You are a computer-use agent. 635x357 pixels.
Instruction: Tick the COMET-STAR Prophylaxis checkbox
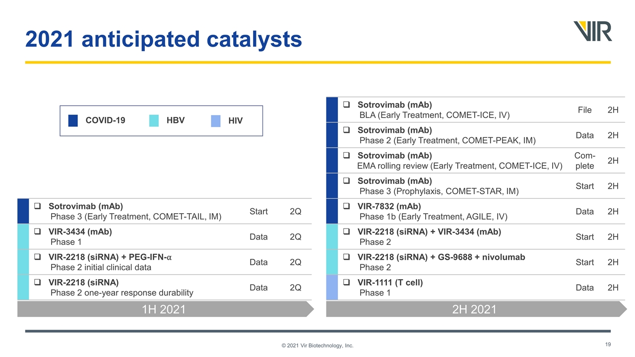tap(347, 180)
